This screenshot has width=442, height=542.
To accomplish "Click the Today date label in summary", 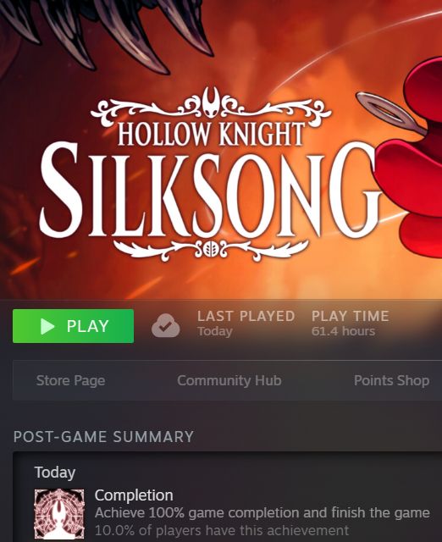I will 55,473.
